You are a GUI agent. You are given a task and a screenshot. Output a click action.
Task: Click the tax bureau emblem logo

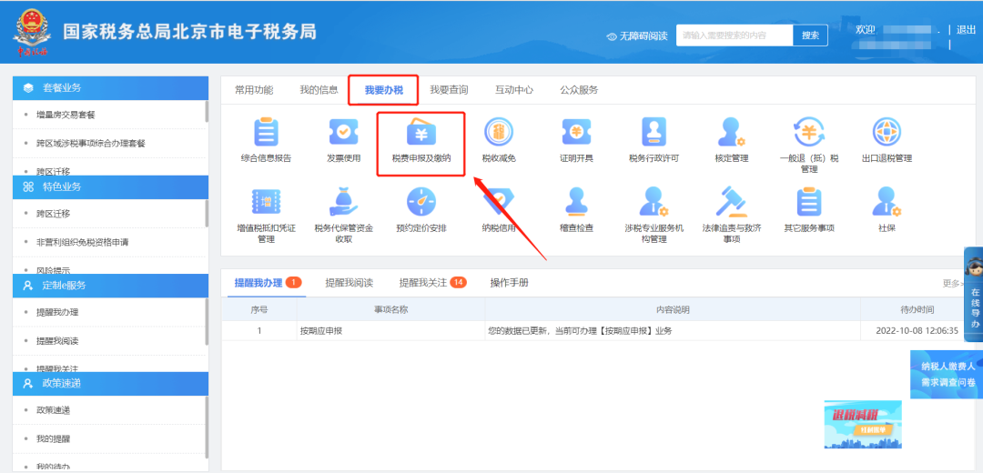(30, 33)
